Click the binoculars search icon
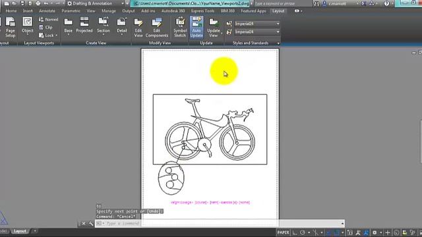Screen dimensions: 422x237 pyautogui.click(x=316, y=3)
